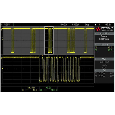The width and height of the screenshot is (115, 115).
Task: Select the green 10.0:1 probe ratio in Channels
Action: (111, 50)
